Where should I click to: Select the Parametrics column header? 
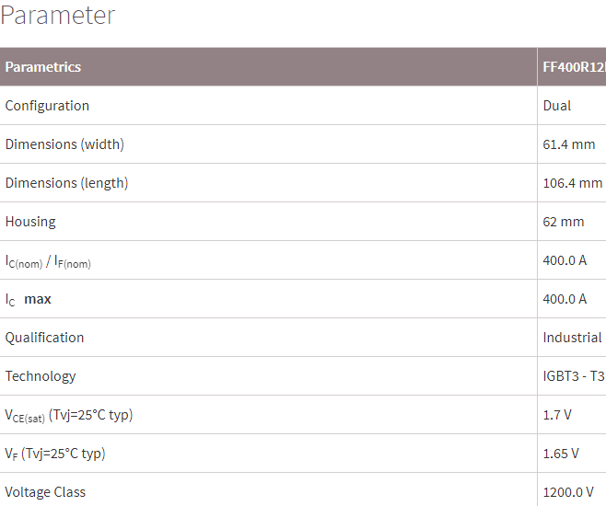coord(43,67)
